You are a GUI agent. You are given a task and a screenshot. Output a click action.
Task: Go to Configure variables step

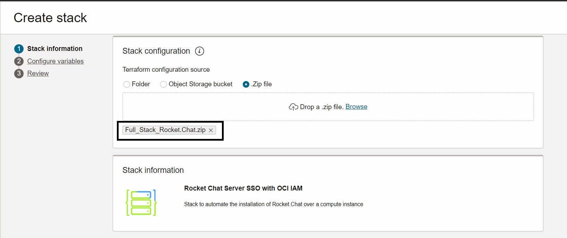point(55,61)
